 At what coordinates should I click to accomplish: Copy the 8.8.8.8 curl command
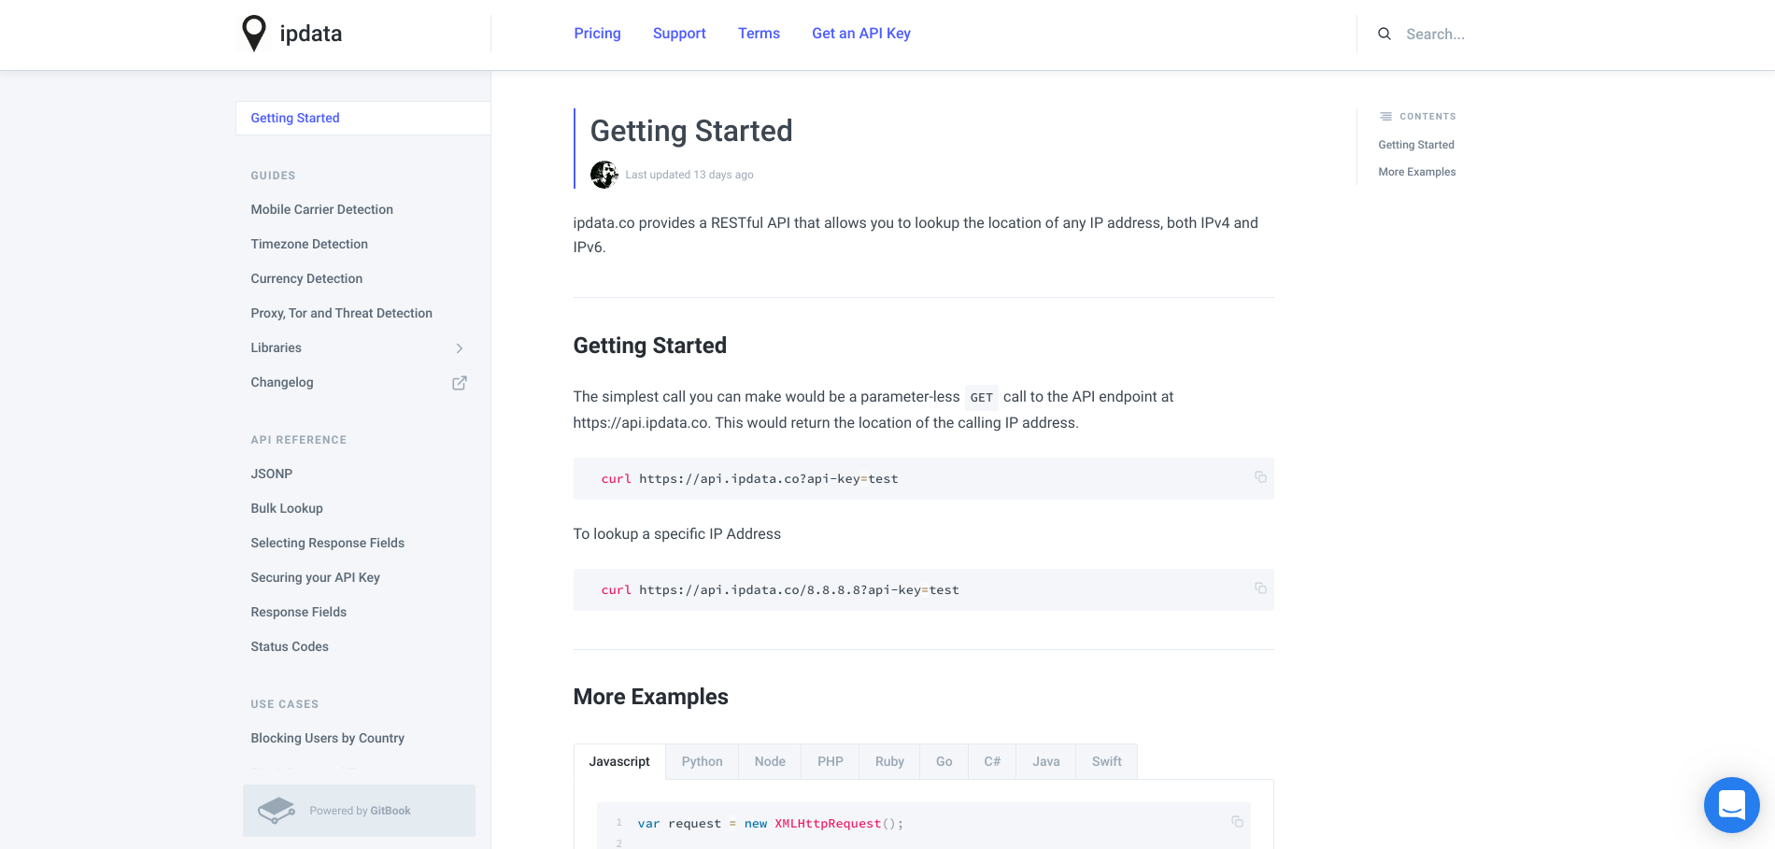point(1260,588)
